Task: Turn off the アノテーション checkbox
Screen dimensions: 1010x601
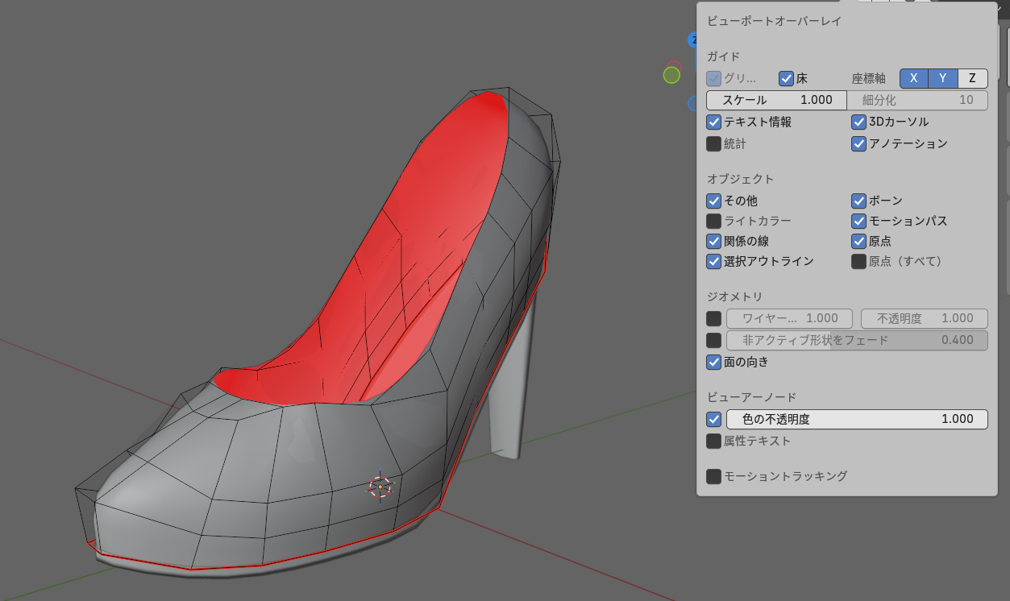Action: (858, 143)
